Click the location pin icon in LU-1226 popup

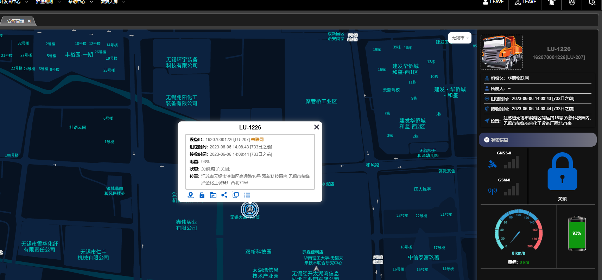[x=191, y=195]
